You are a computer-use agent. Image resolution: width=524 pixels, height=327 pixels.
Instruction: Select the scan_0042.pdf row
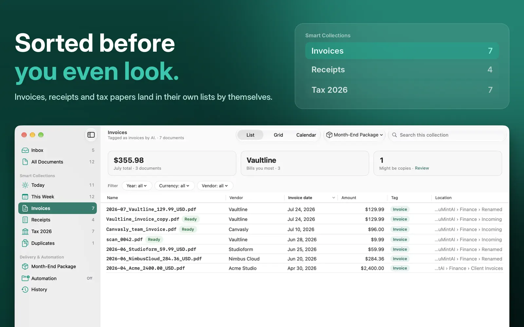tap(305, 239)
